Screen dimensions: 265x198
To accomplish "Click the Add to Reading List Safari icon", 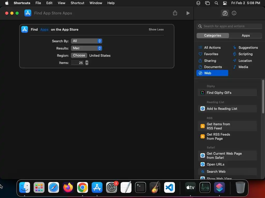I will click(202, 109).
